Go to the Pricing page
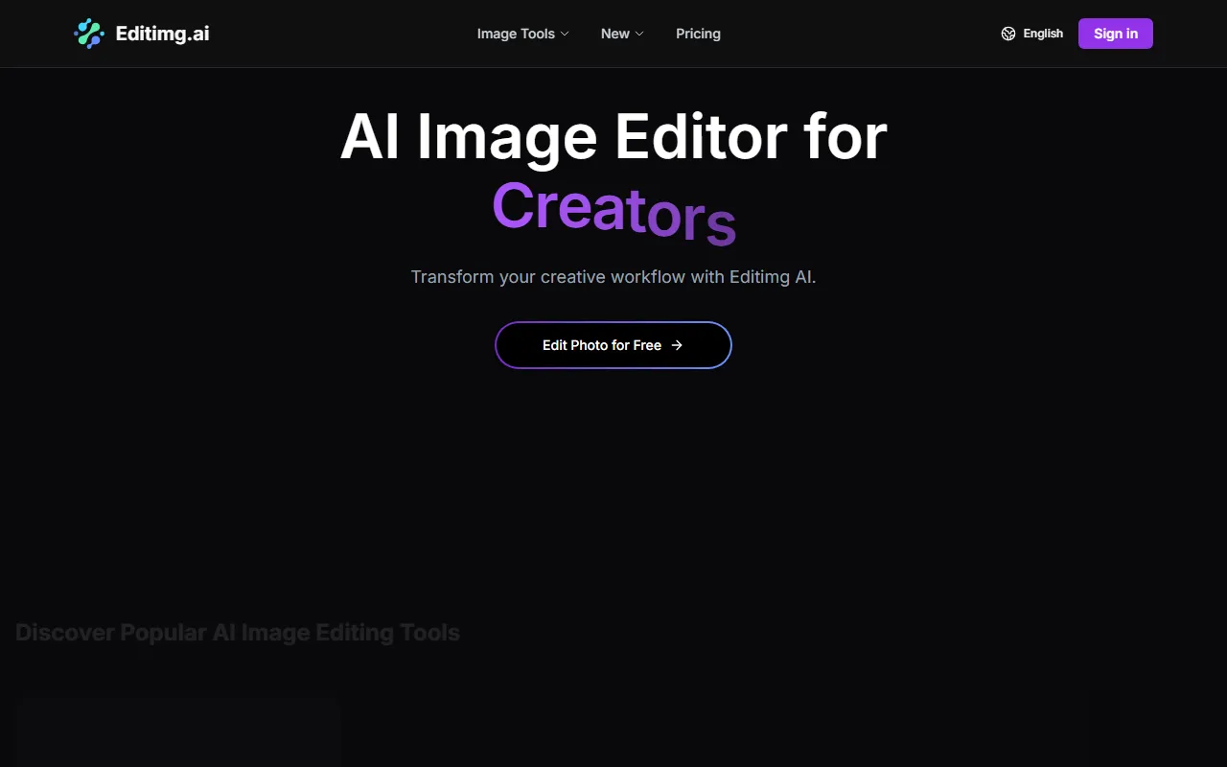Image resolution: width=1227 pixels, height=767 pixels. (698, 34)
